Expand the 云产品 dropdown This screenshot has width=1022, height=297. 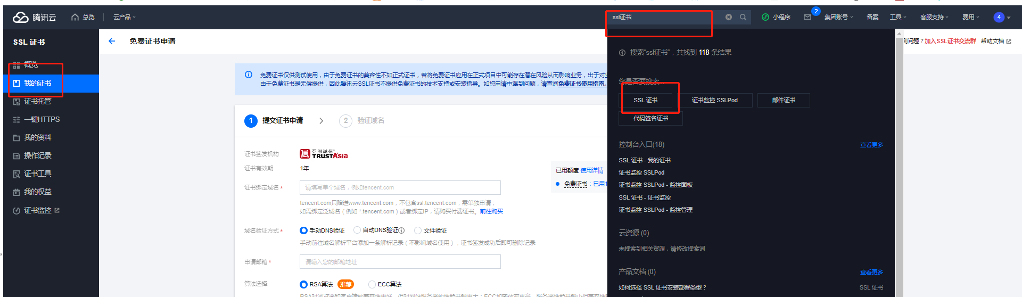pos(124,17)
